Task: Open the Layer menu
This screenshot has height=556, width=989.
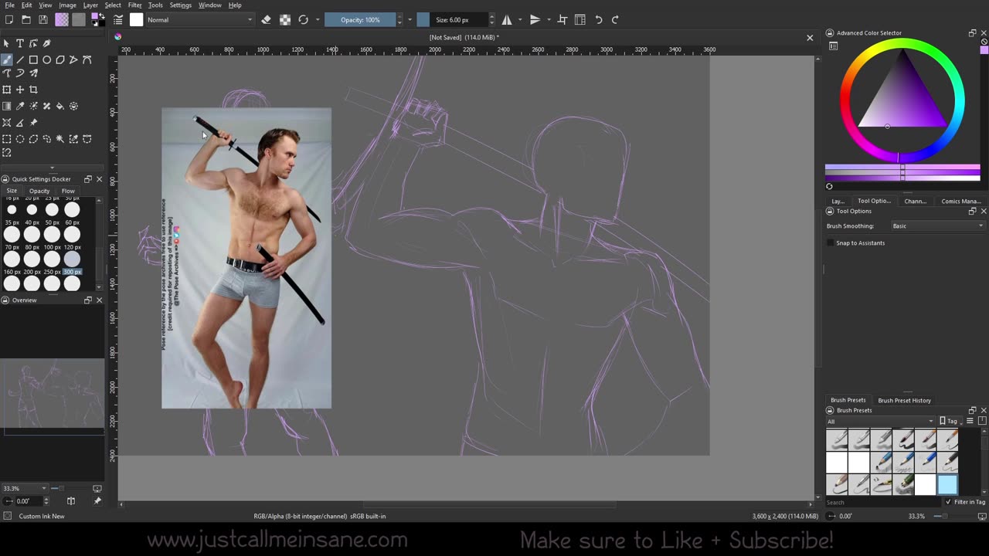Action: (x=90, y=5)
